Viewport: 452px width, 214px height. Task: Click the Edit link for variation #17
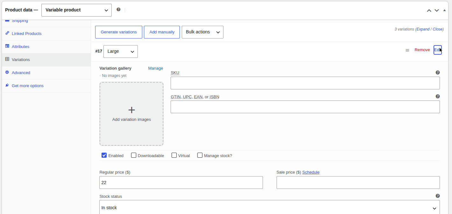click(438, 50)
